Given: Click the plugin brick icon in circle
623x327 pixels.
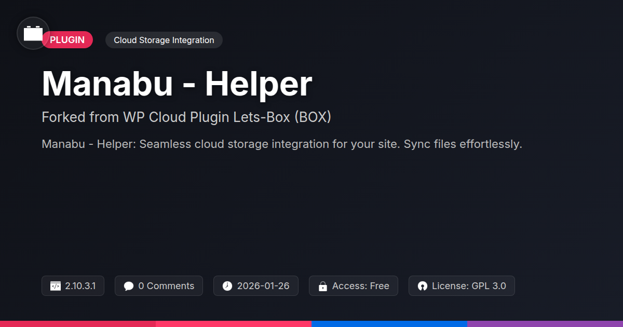Looking at the screenshot, I should tap(33, 33).
